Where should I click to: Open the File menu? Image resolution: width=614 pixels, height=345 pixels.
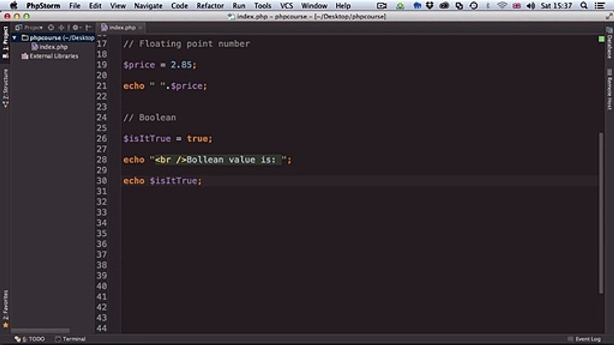pyautogui.click(x=75, y=6)
